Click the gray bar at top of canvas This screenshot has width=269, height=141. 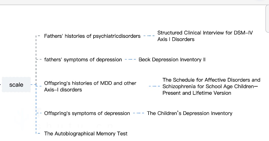[128, 2]
